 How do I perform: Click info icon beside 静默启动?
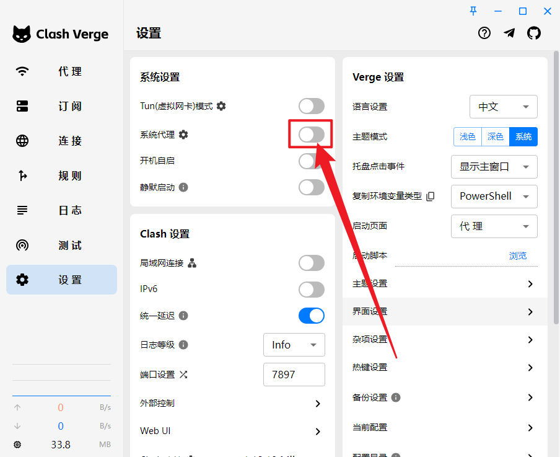tap(183, 187)
